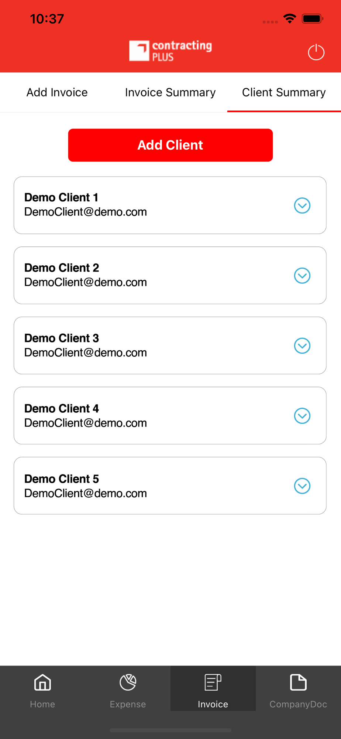Tap the Demo Client 3 name

(x=62, y=338)
